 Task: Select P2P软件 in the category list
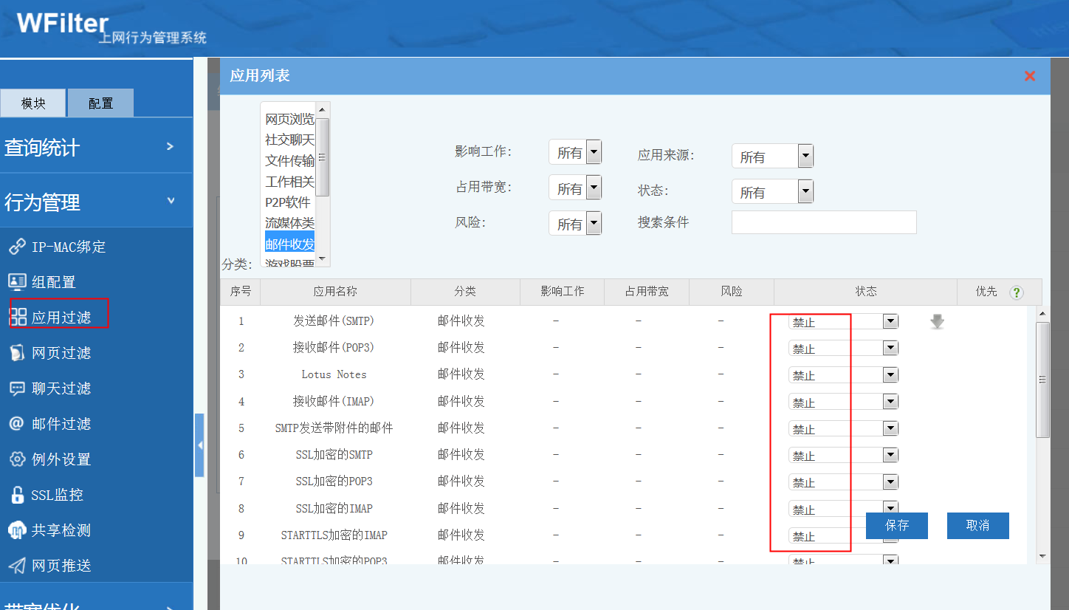289,202
